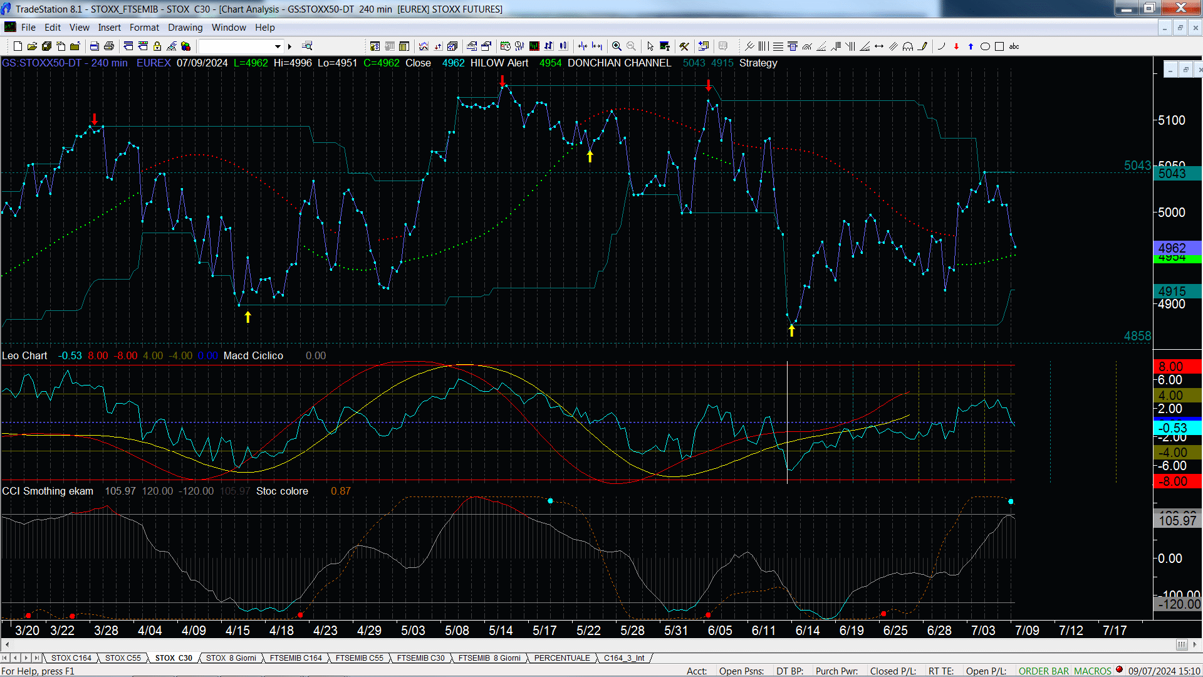1203x677 pixels.
Task: Click the hammer and pick tools icon
Action: [684, 46]
